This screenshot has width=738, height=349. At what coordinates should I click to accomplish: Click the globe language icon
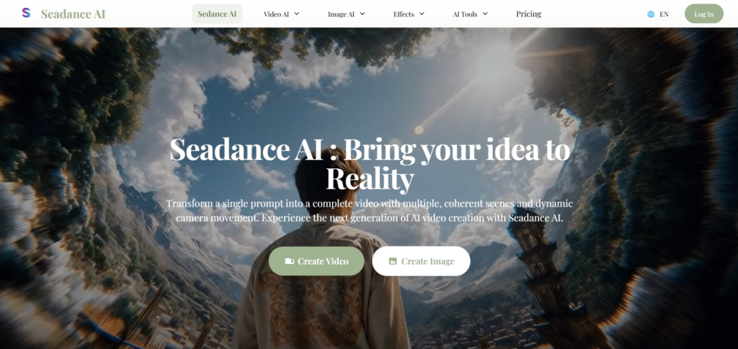(651, 14)
